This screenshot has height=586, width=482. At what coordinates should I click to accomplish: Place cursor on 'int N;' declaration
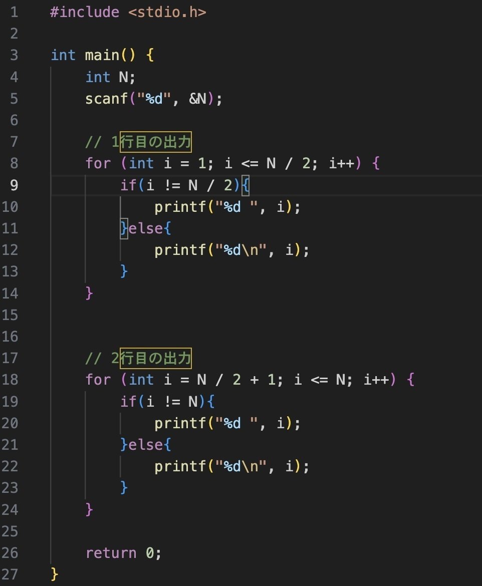tap(110, 77)
